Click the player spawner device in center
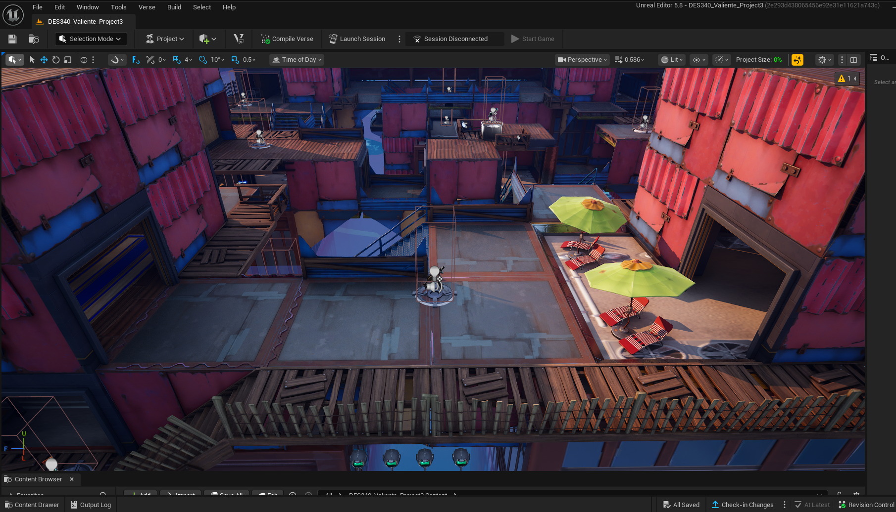Viewport: 896px width, 512px height. click(x=435, y=287)
